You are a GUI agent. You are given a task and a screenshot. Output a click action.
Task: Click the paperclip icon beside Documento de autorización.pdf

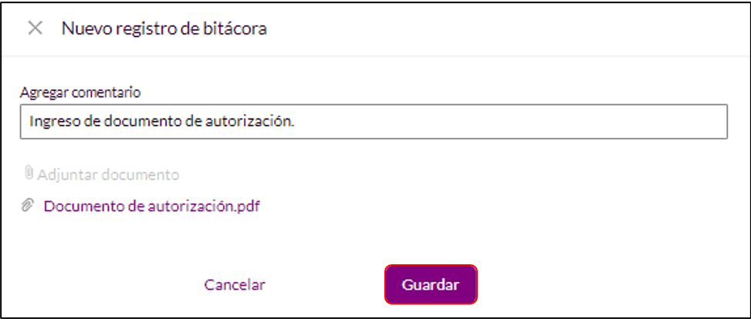coord(28,207)
